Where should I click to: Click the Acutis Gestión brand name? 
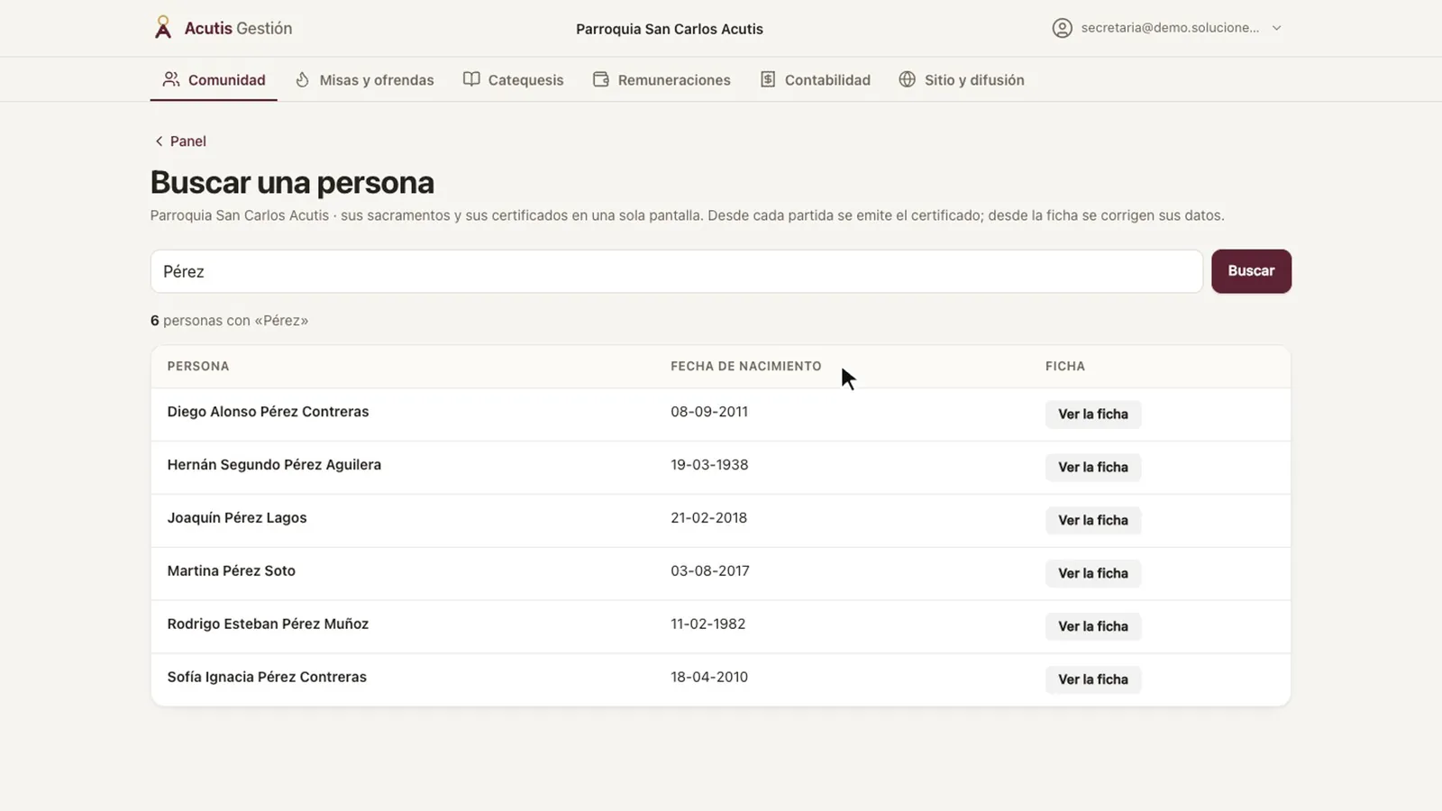pos(238,28)
